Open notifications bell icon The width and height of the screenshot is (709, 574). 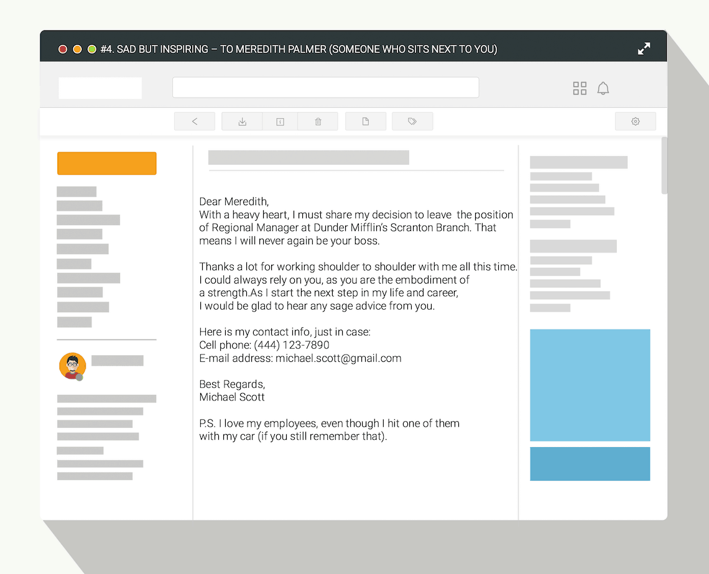pyautogui.click(x=603, y=88)
